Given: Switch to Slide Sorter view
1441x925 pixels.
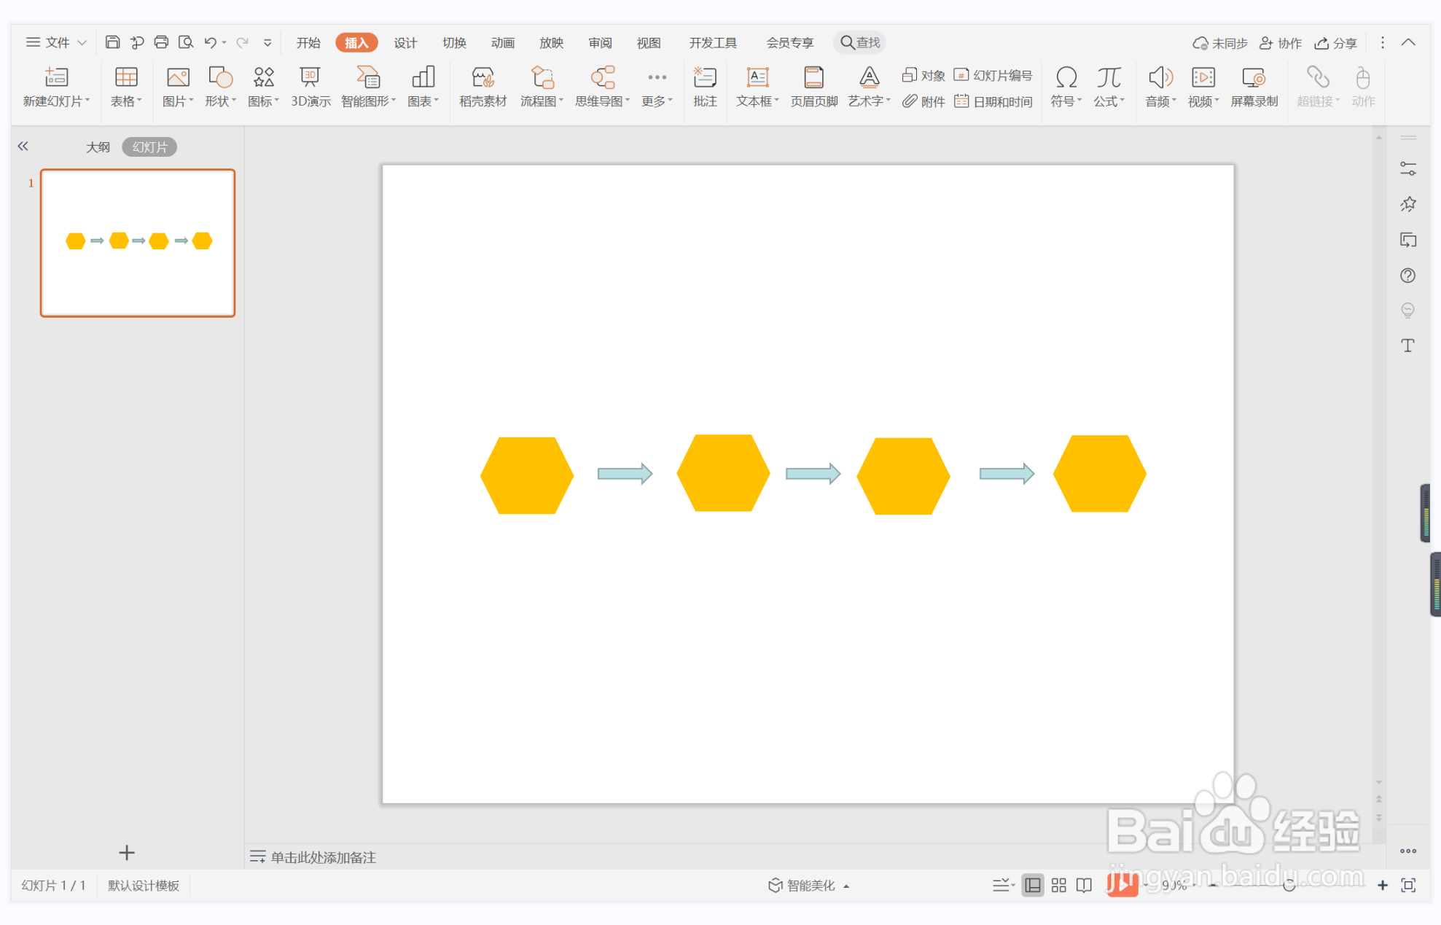Looking at the screenshot, I should tap(1059, 885).
